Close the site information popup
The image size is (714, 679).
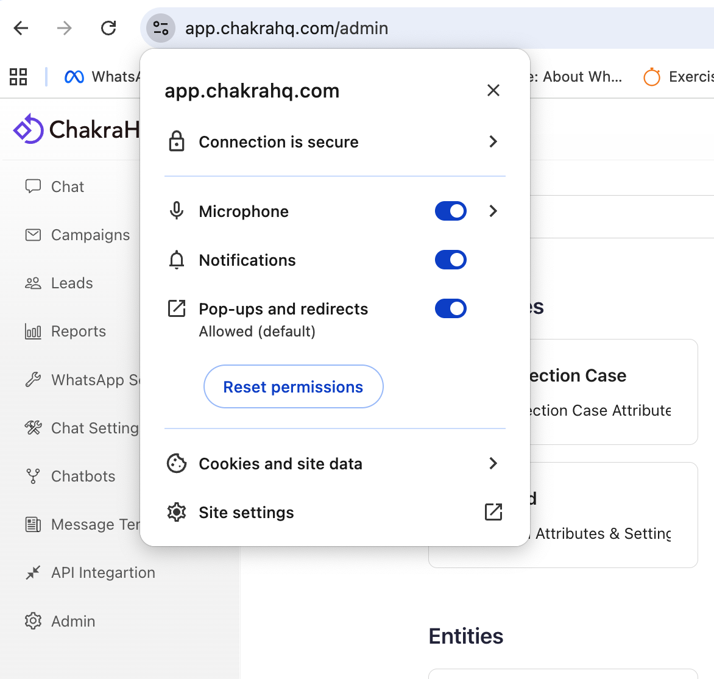[x=493, y=90]
